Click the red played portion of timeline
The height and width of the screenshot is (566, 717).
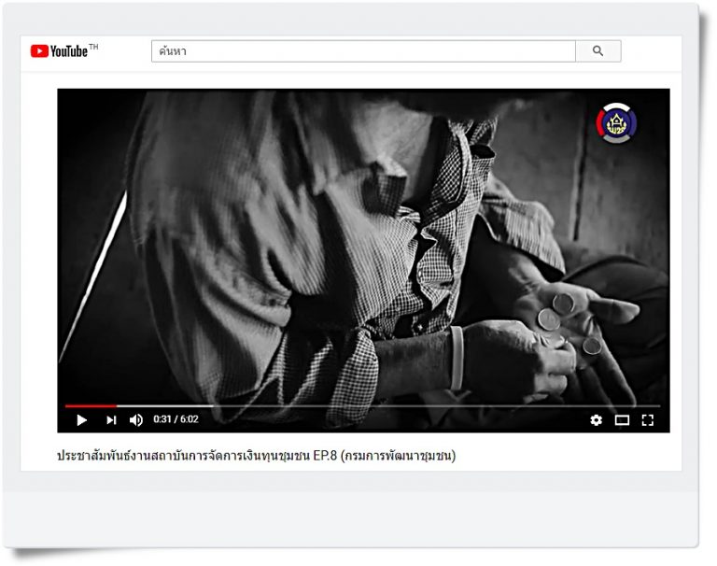90,406
